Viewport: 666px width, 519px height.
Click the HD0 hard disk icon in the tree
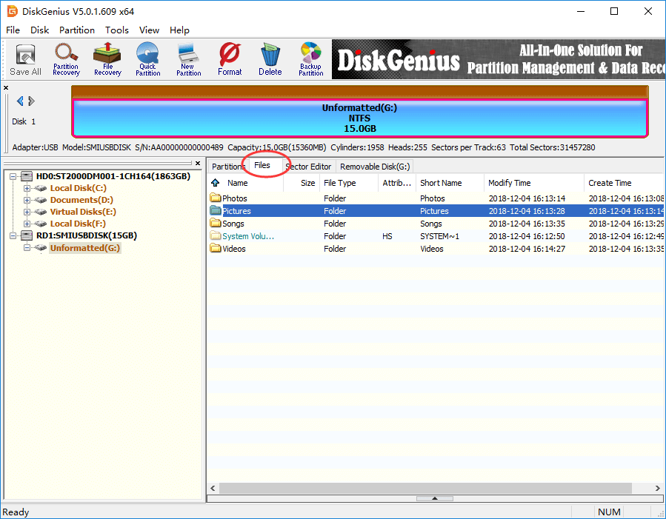[27, 176]
